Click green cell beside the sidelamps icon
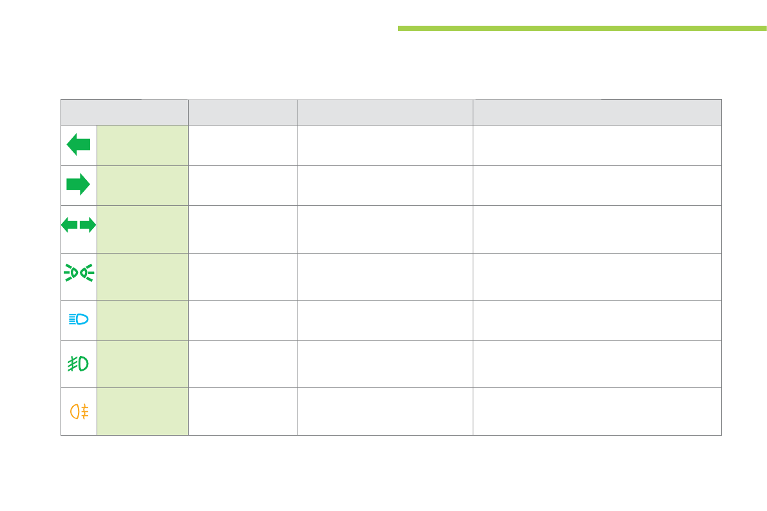Screen dimensions: 767x511 [142, 276]
